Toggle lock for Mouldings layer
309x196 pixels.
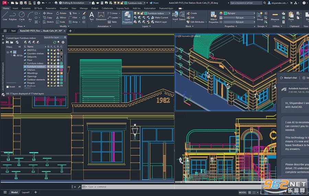tap(55, 73)
